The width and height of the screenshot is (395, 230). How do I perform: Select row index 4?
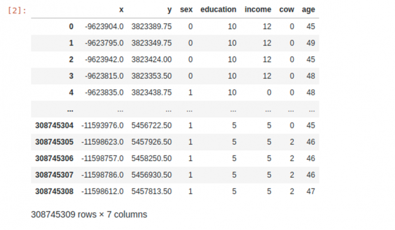[x=71, y=92]
